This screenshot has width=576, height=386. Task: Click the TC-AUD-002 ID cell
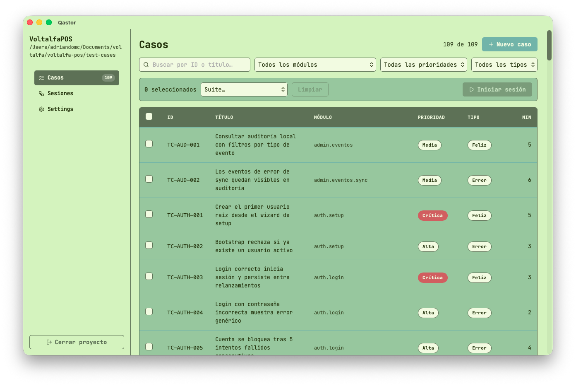click(183, 180)
